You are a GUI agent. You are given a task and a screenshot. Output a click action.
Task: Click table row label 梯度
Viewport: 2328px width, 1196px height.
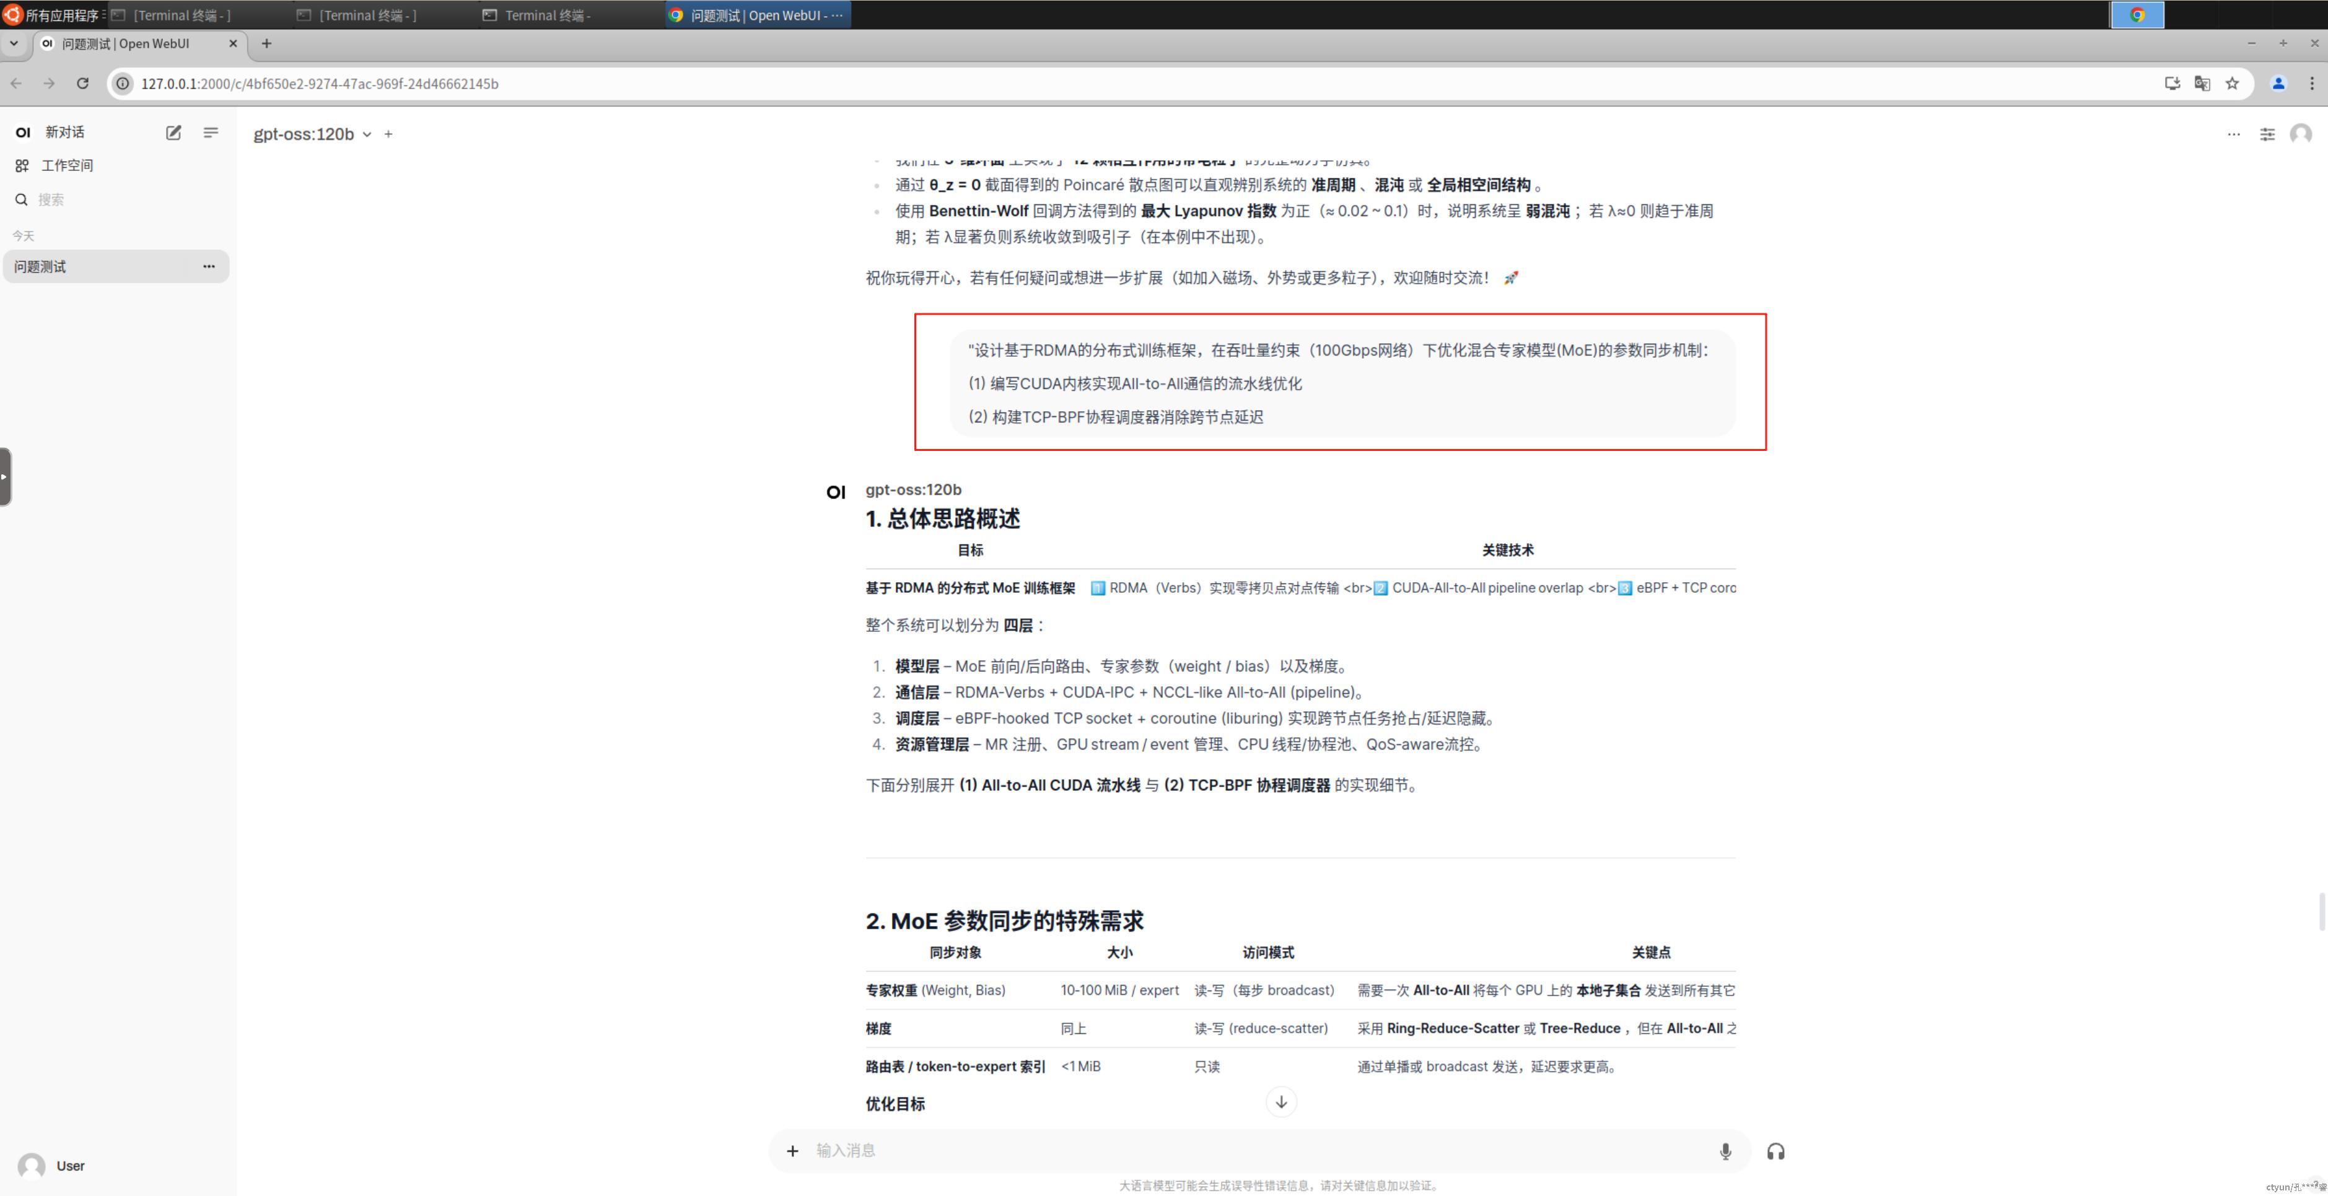click(x=878, y=1028)
